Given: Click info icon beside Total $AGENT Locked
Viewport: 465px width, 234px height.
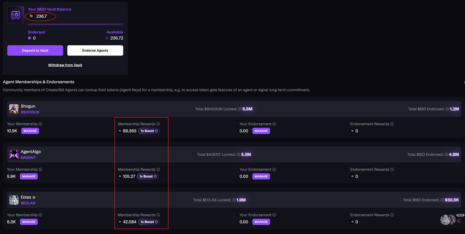Looking at the screenshot, I should tap(238, 155).
